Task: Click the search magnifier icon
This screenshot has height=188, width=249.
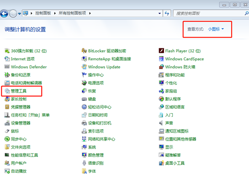Action: [246, 13]
